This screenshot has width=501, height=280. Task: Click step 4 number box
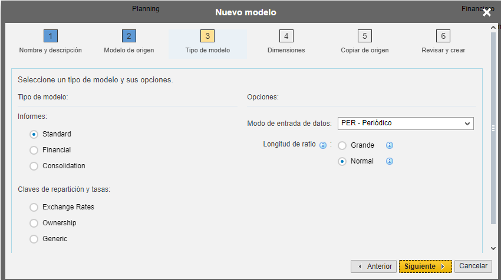pyautogui.click(x=286, y=36)
